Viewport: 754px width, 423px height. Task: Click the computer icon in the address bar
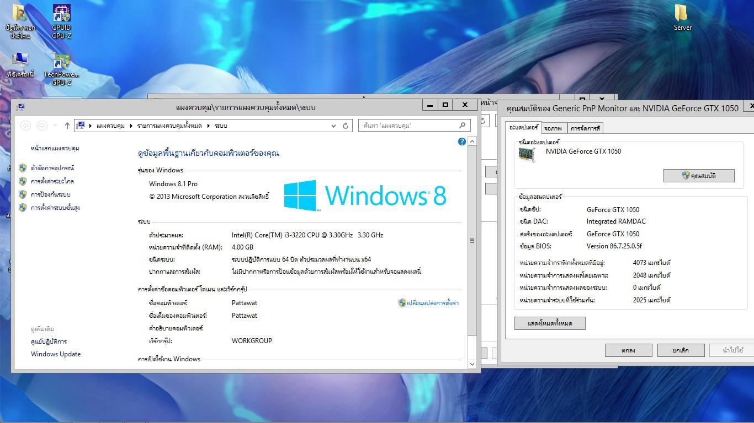tap(81, 126)
